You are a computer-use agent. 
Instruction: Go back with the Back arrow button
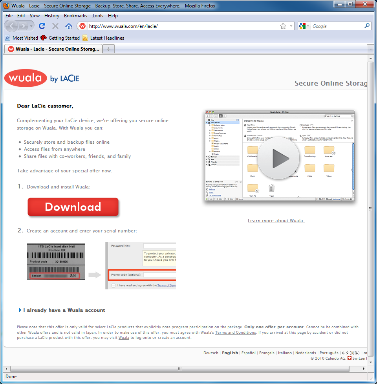(x=11, y=26)
